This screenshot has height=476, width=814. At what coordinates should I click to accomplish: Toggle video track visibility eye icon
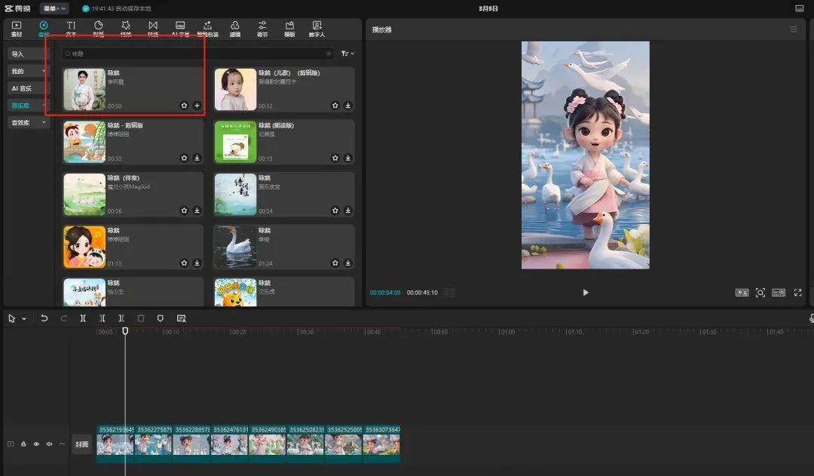36,444
